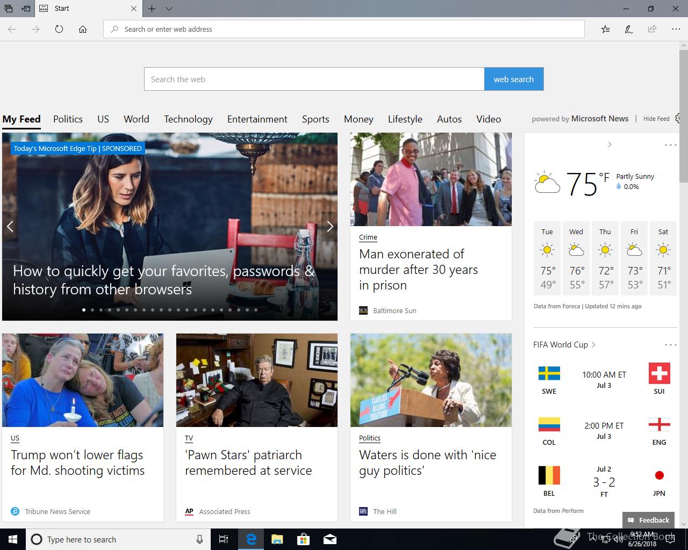Screen dimensions: 688x550
Task: Focus the address bar
Action: pyautogui.click(x=344, y=29)
